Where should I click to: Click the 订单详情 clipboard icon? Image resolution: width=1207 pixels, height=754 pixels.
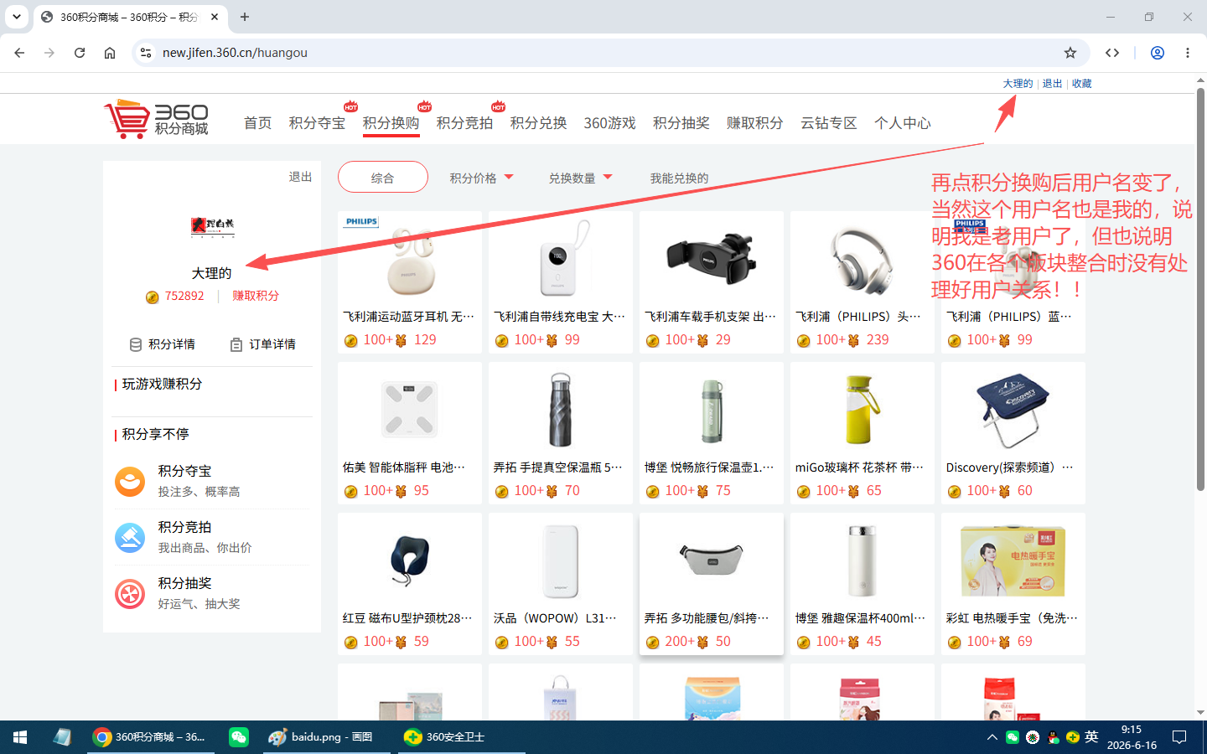[x=236, y=344]
